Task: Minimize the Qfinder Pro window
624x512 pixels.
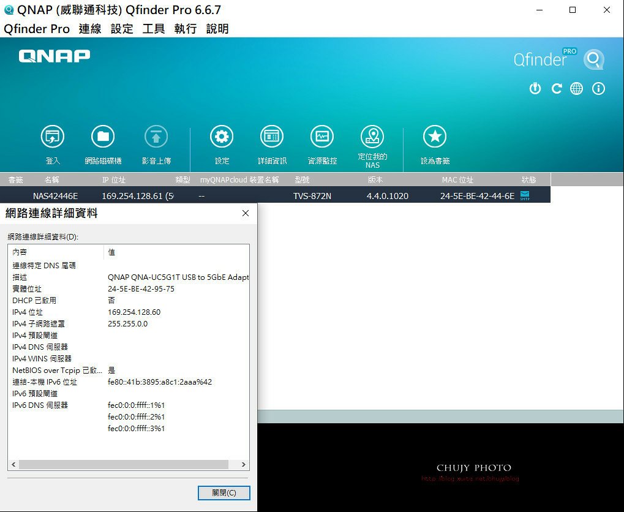Action: click(x=539, y=10)
